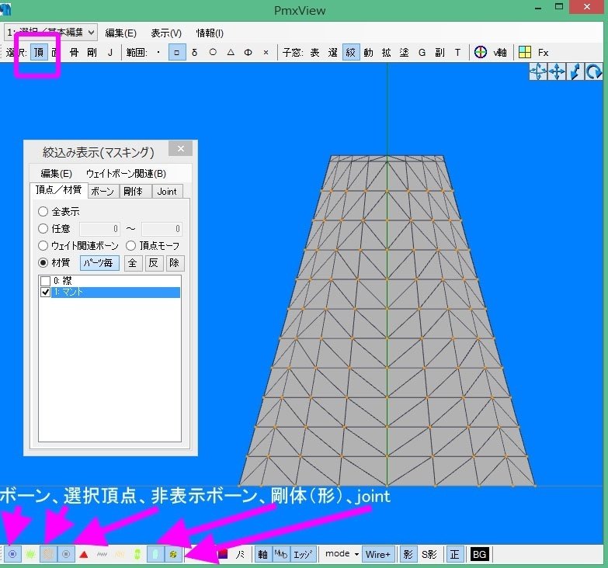This screenshot has width=608, height=568.
Task: Open the 副 sub-window
Action: click(439, 52)
